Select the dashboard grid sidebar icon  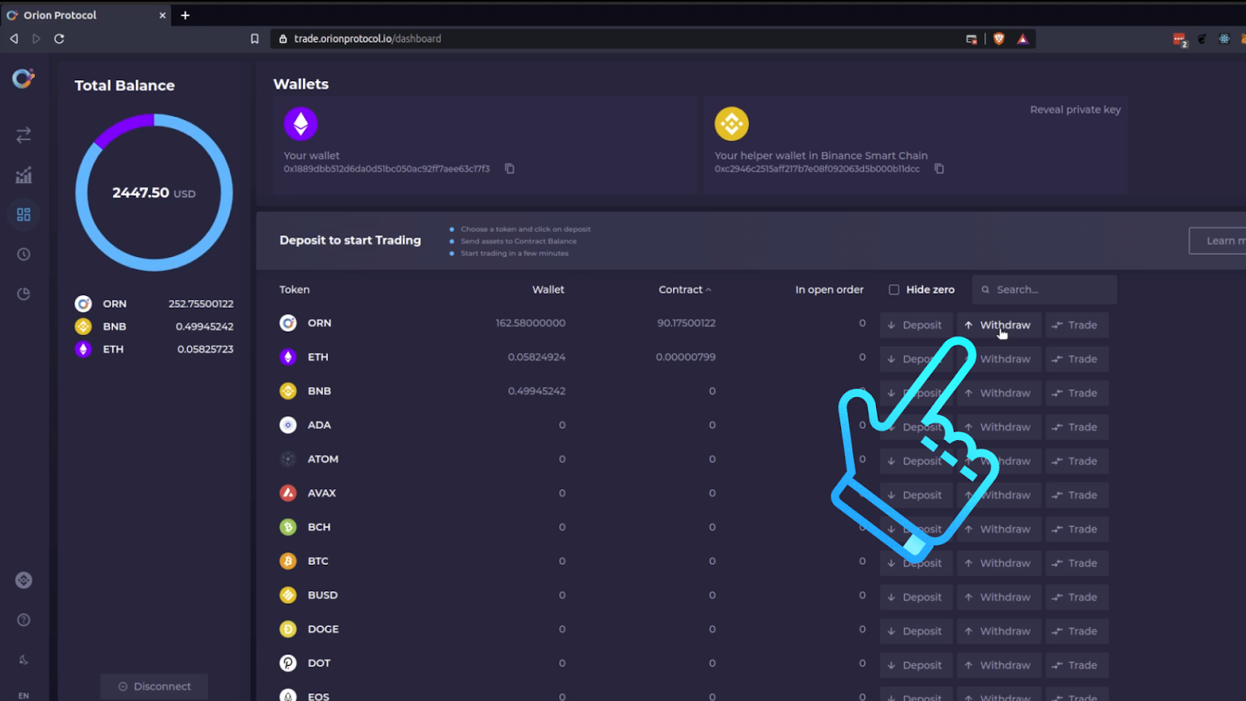[x=23, y=214]
